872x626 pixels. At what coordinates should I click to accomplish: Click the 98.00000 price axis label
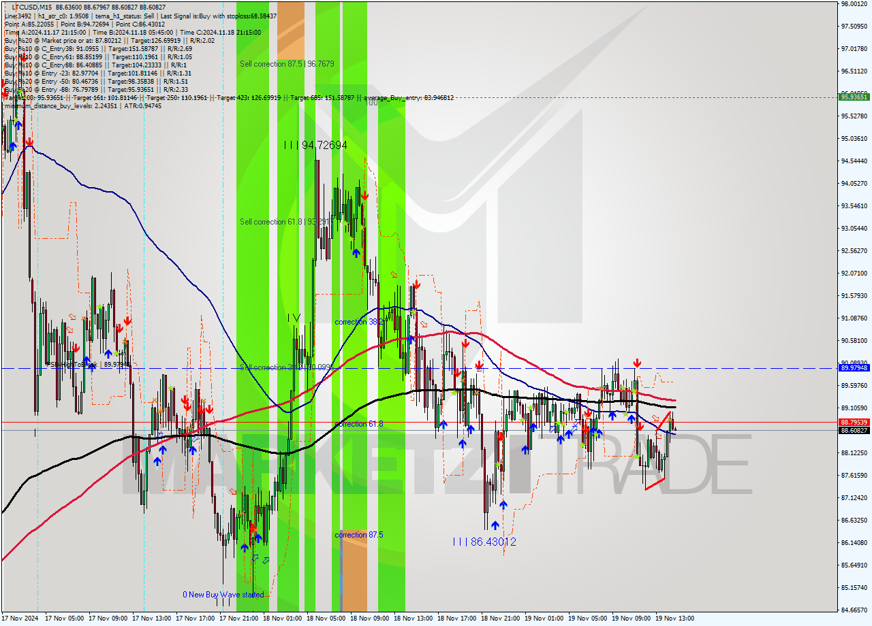pyautogui.click(x=854, y=3)
